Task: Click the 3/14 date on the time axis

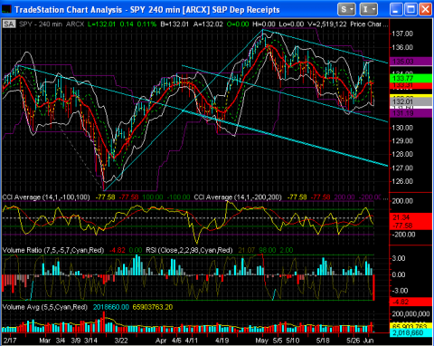Action: pyautogui.click(x=90, y=341)
